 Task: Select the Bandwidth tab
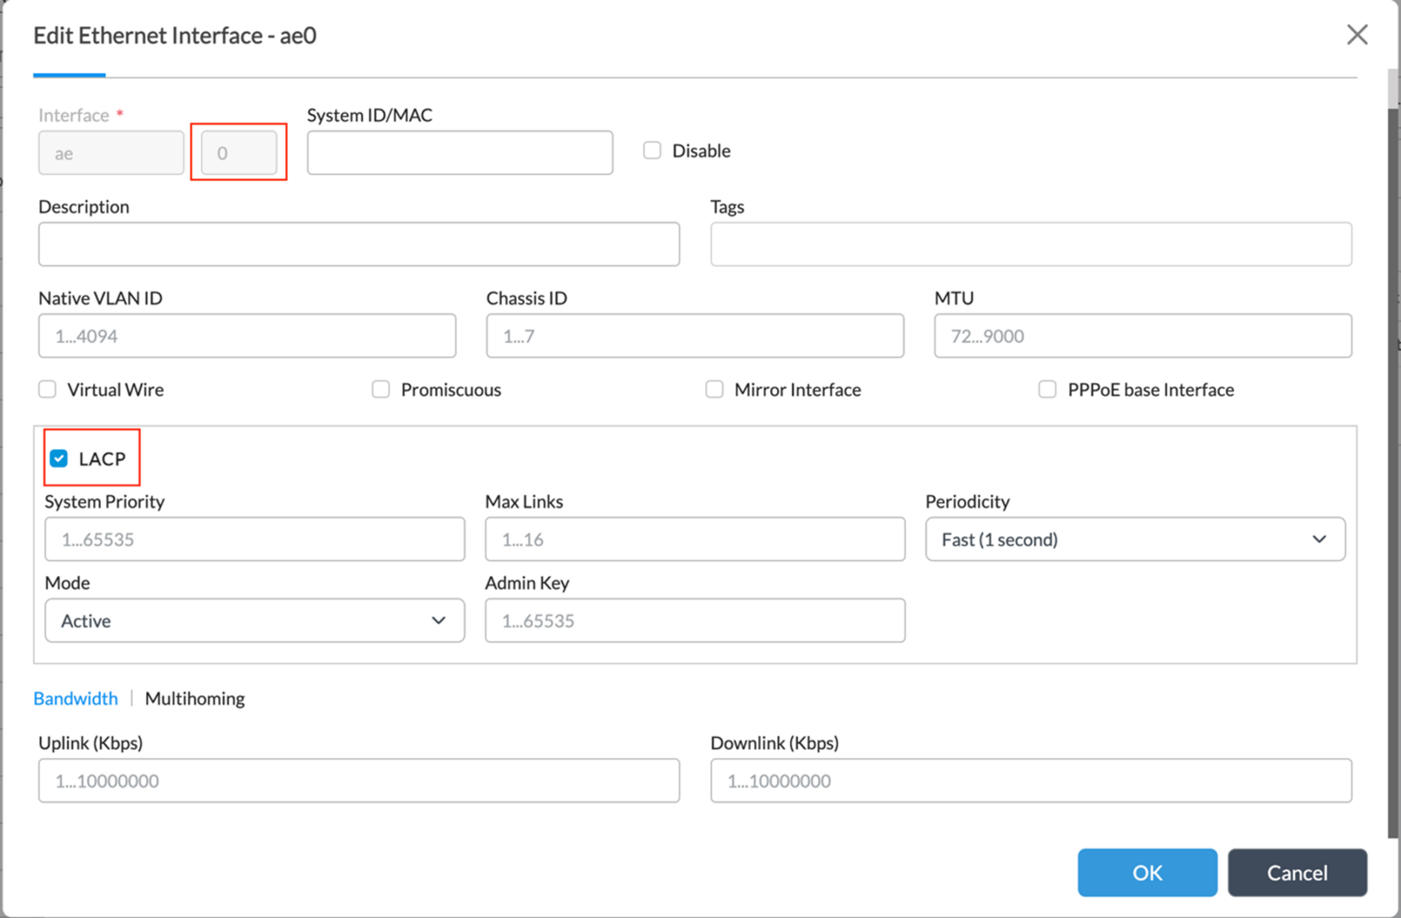[x=75, y=698]
